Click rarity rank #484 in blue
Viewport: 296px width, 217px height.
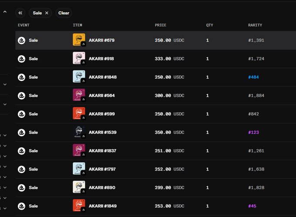pyautogui.click(x=253, y=77)
